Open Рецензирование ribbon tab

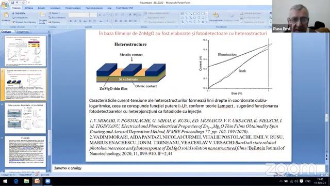pos(94,8)
